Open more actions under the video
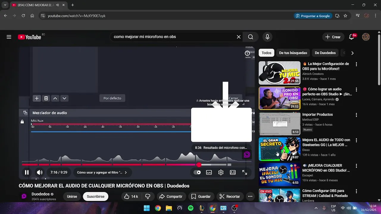 pyautogui.click(x=250, y=196)
